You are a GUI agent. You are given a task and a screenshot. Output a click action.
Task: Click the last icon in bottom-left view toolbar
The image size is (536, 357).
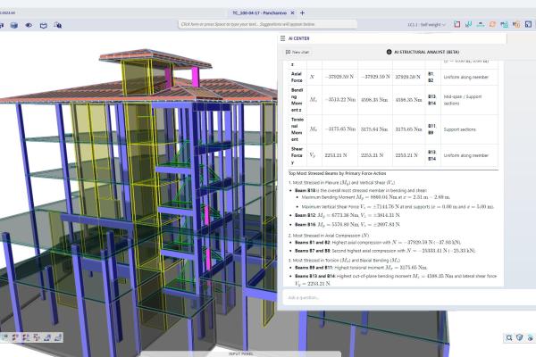click(x=58, y=337)
